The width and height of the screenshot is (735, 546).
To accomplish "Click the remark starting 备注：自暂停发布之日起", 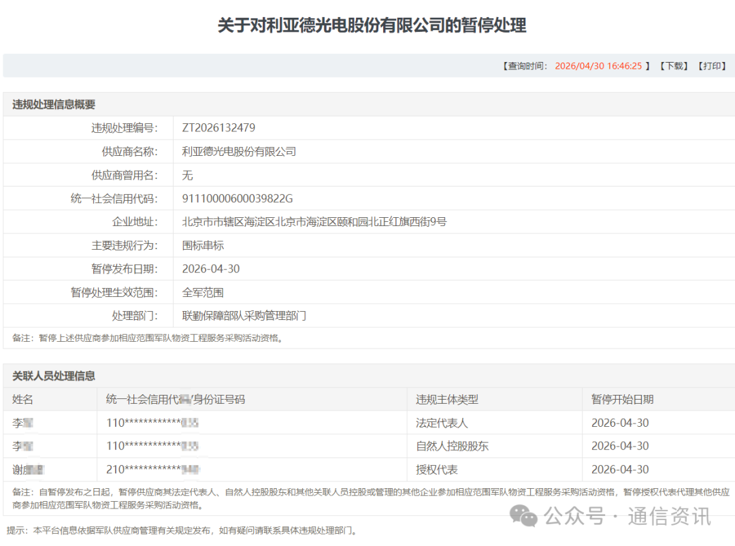I will 371,498.
